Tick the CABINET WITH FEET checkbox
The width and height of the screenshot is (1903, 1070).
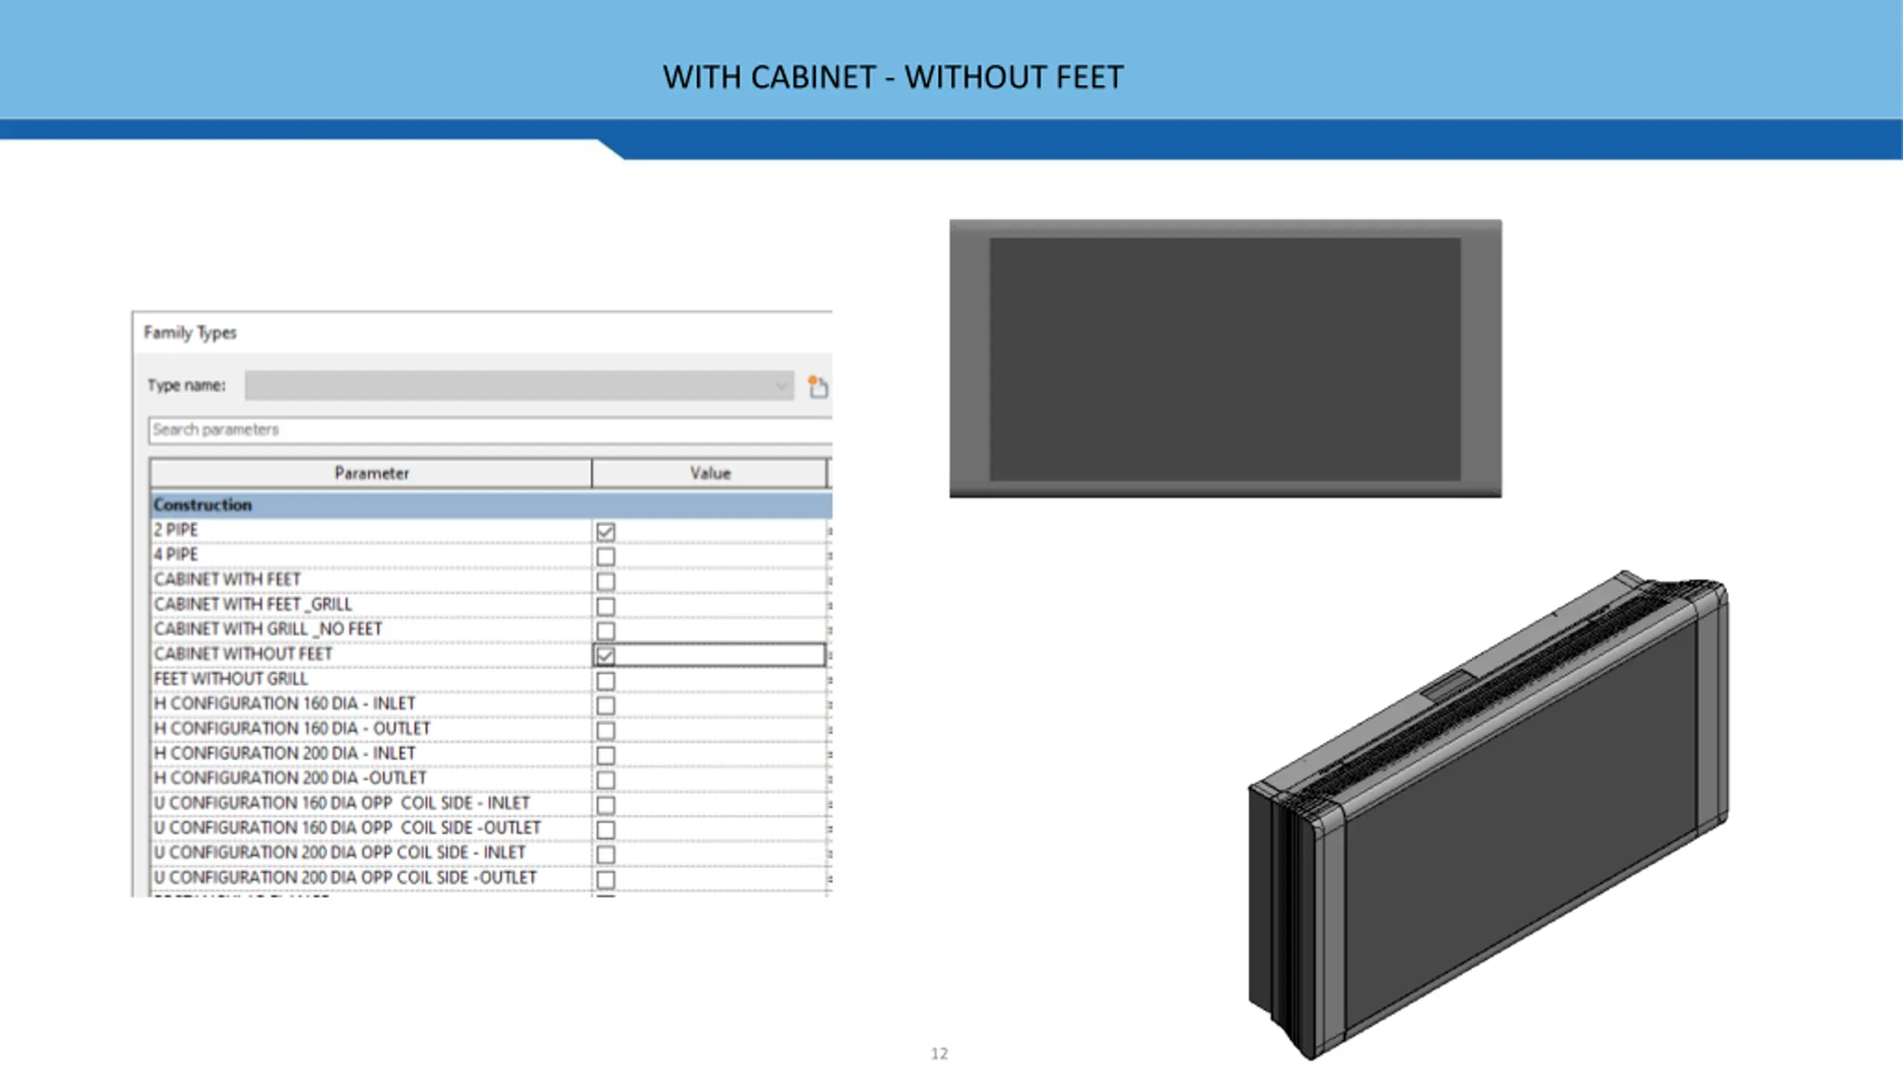[x=606, y=581]
